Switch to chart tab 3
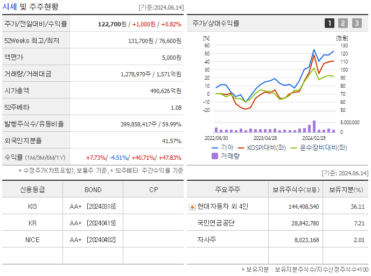 357,23
